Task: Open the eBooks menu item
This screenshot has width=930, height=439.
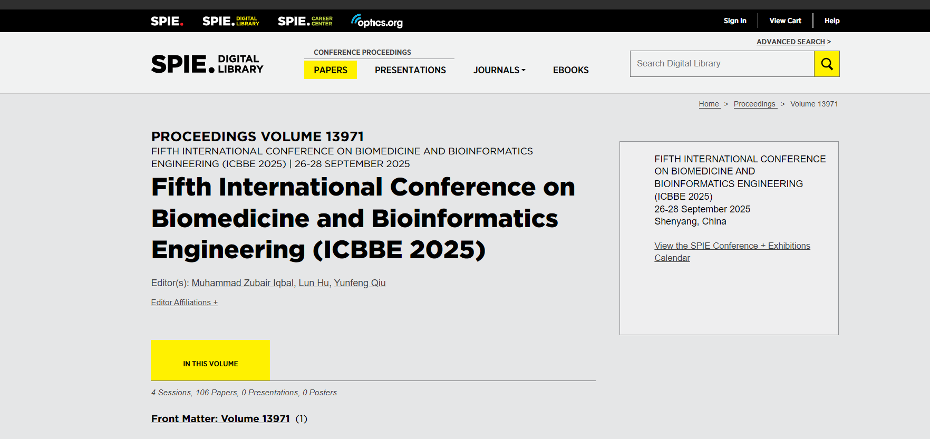Action: click(570, 70)
